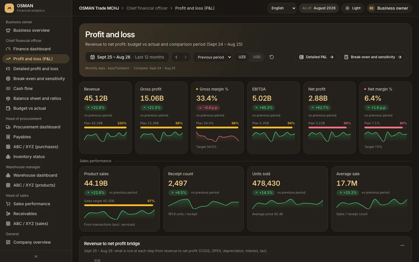Click the Gross margin % sparkline chart
Screen dimensions: 419x262
(x=217, y=137)
